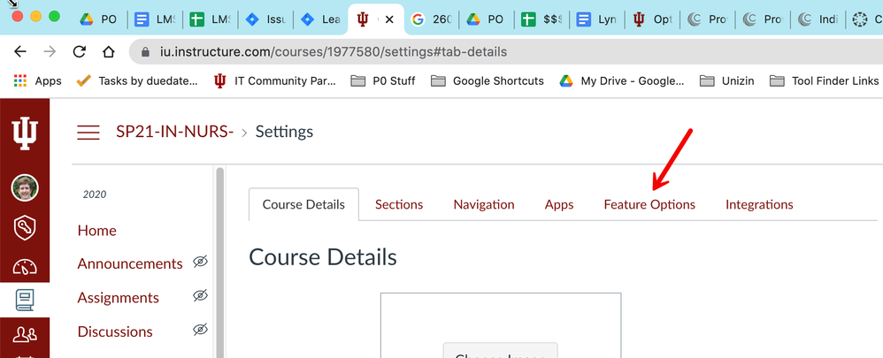Open the Apps grid bookmark
Screen dimensions: 883x358
[37, 81]
